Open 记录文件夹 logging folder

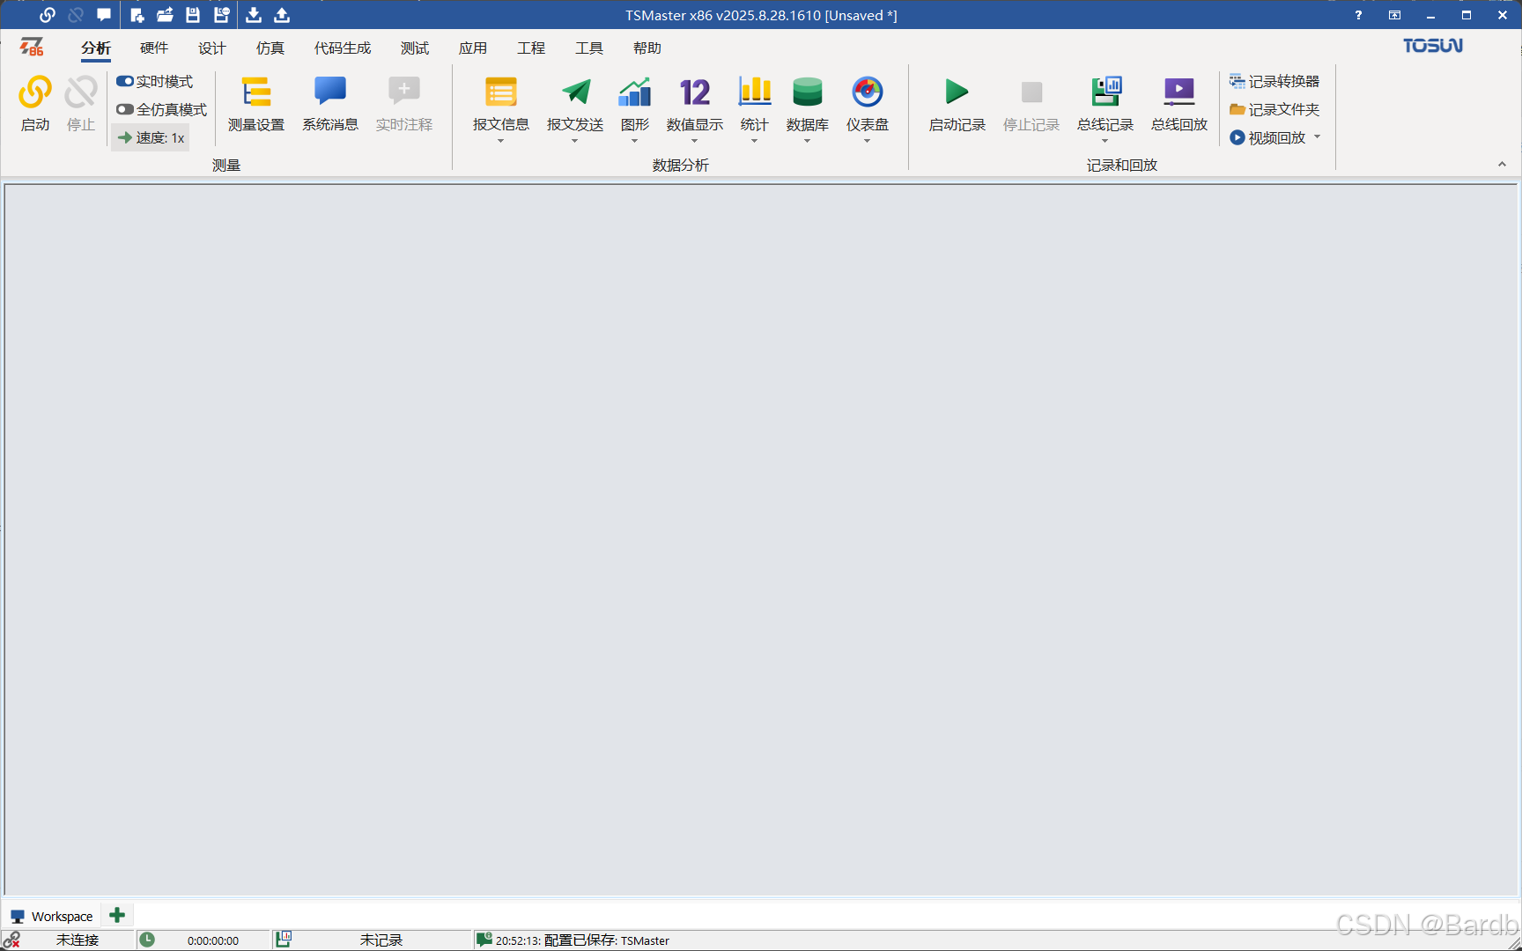point(1274,109)
